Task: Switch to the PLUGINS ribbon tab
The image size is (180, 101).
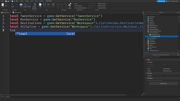Action: pos(41,1)
